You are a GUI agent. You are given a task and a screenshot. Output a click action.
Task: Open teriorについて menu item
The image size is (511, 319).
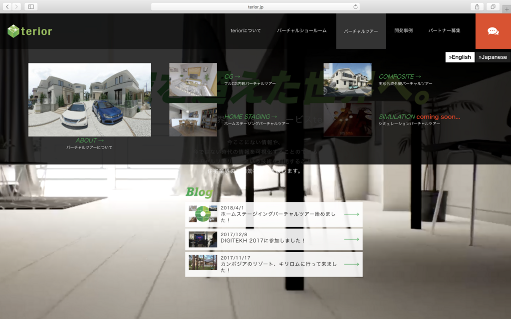point(246,30)
